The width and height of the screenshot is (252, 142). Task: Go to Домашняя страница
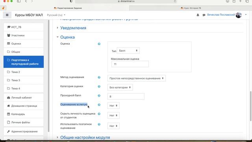[x=24, y=106]
